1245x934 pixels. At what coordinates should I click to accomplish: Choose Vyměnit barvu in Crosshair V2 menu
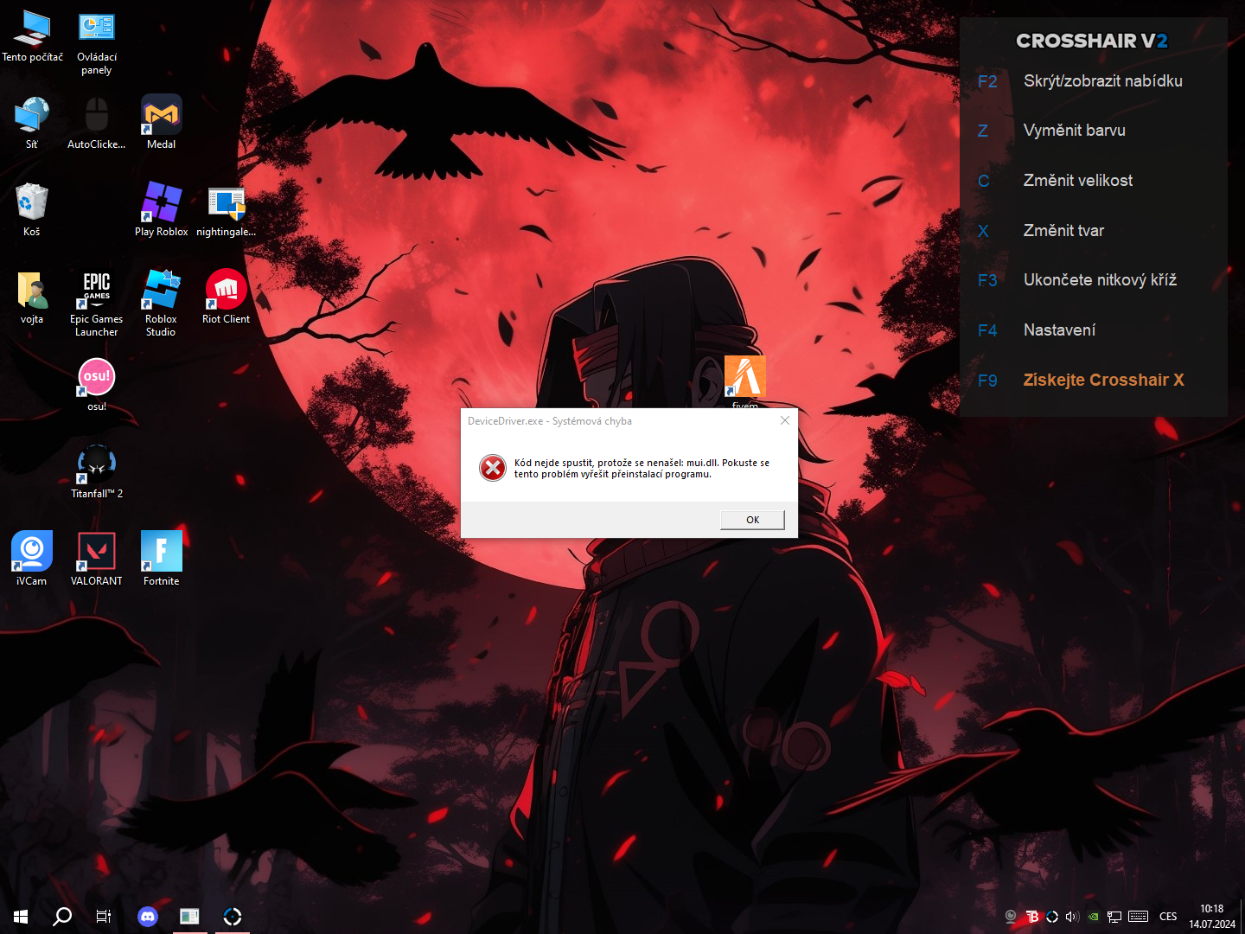pos(1075,131)
